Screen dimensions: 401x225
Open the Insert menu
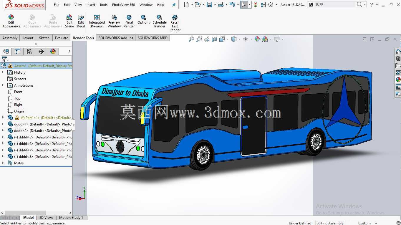(x=91, y=5)
